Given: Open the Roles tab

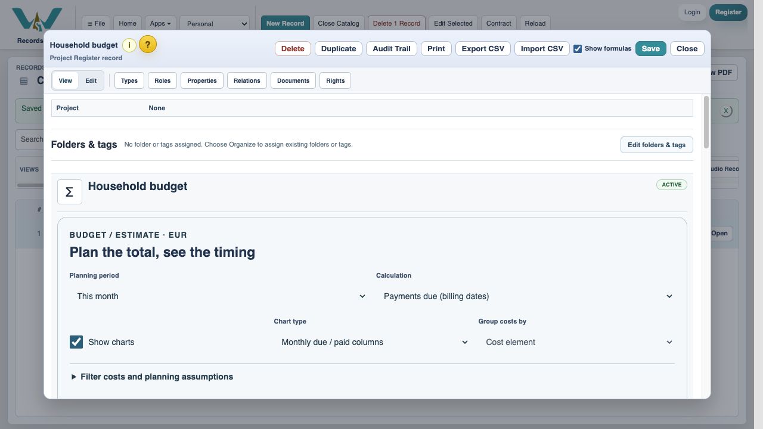Looking at the screenshot, I should [163, 80].
